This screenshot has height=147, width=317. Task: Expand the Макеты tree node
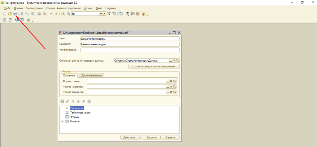[63, 121]
